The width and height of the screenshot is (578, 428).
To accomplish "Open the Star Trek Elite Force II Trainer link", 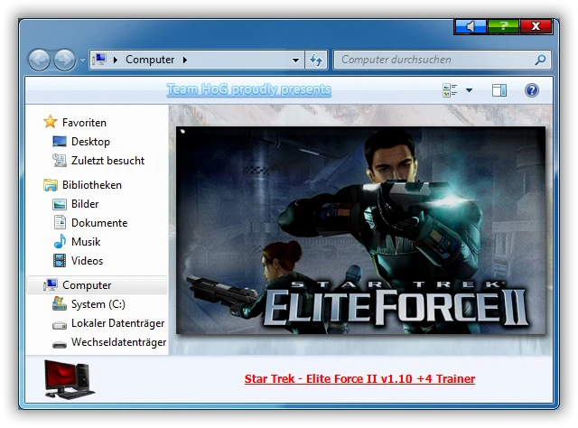I will coord(359,379).
